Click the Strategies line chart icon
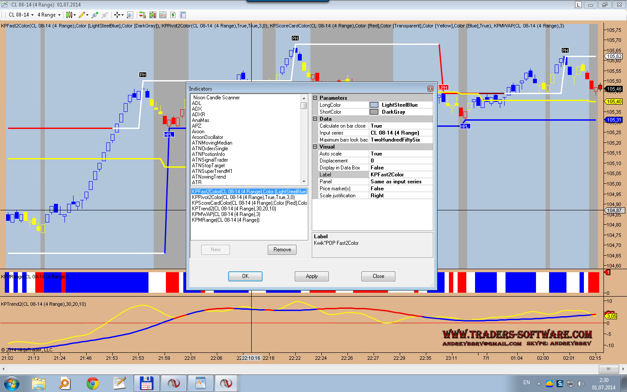The width and height of the screenshot is (627, 392). [x=163, y=15]
